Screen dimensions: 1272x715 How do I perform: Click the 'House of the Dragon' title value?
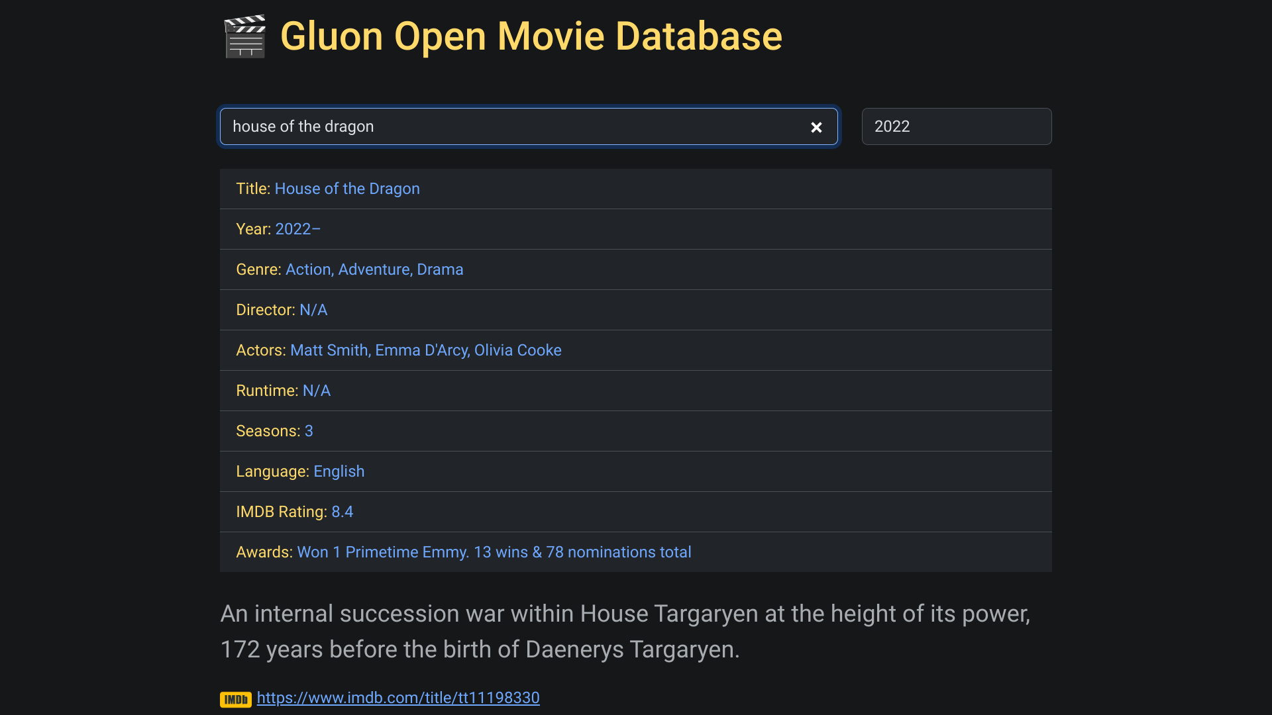[346, 189]
